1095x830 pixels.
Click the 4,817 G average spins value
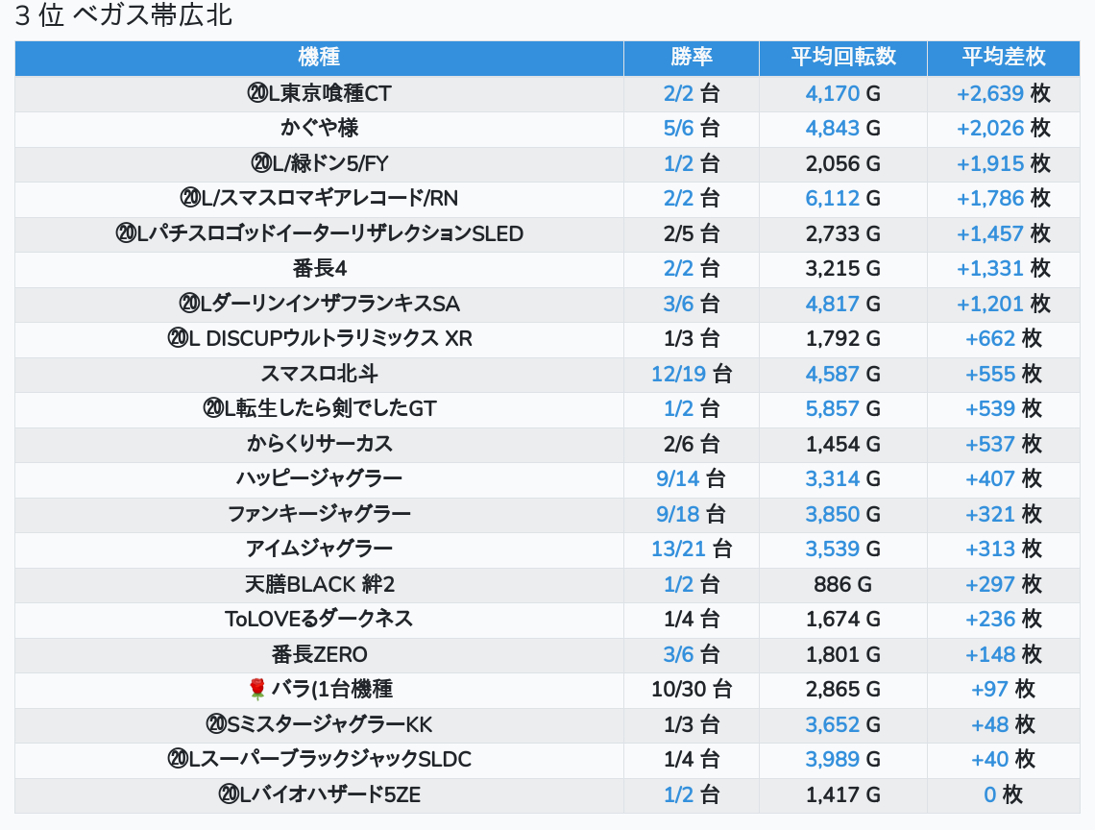coord(843,304)
